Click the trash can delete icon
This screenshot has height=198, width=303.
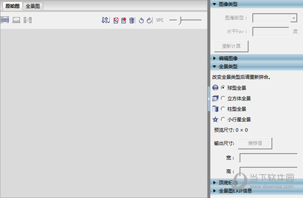pos(132,20)
